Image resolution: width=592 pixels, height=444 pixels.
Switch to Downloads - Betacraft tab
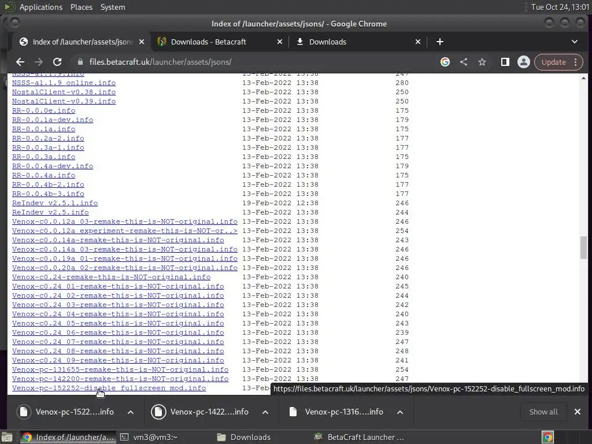(x=220, y=42)
